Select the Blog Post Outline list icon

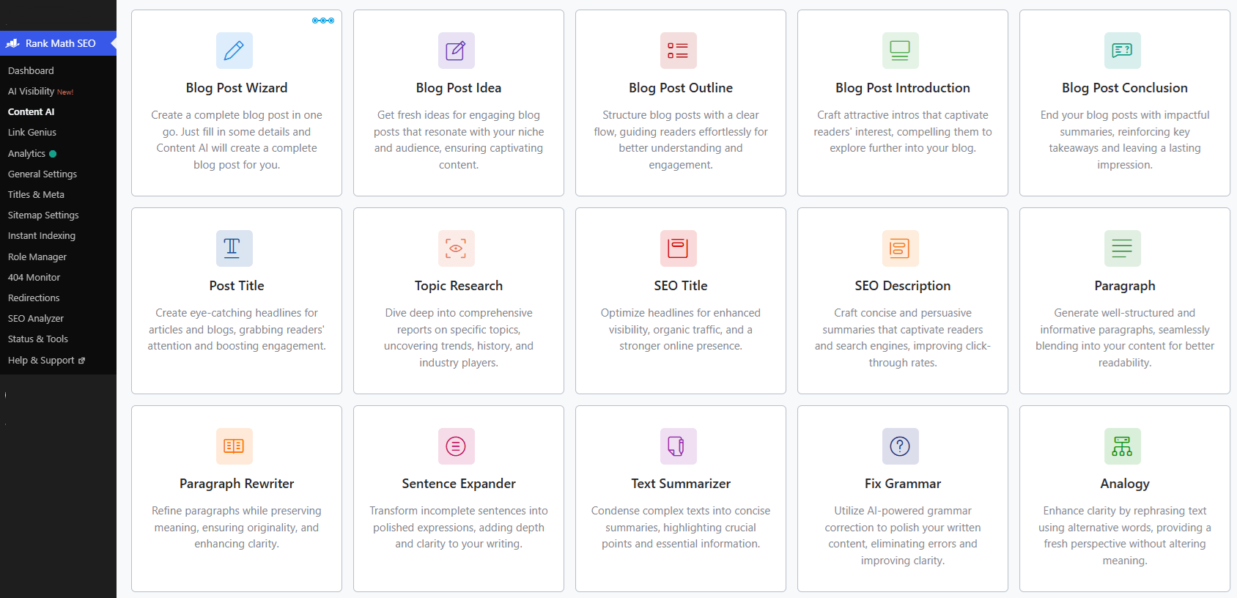click(x=679, y=51)
